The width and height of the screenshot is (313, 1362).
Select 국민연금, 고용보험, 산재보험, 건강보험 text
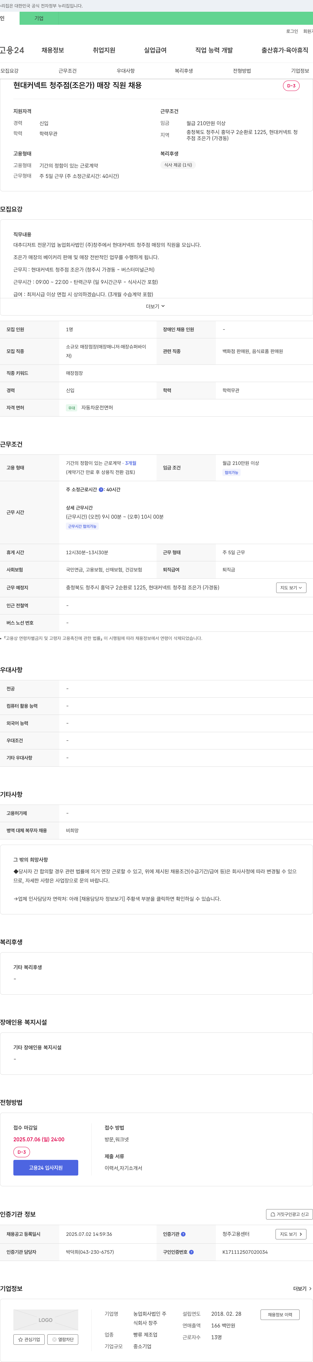[104, 570]
